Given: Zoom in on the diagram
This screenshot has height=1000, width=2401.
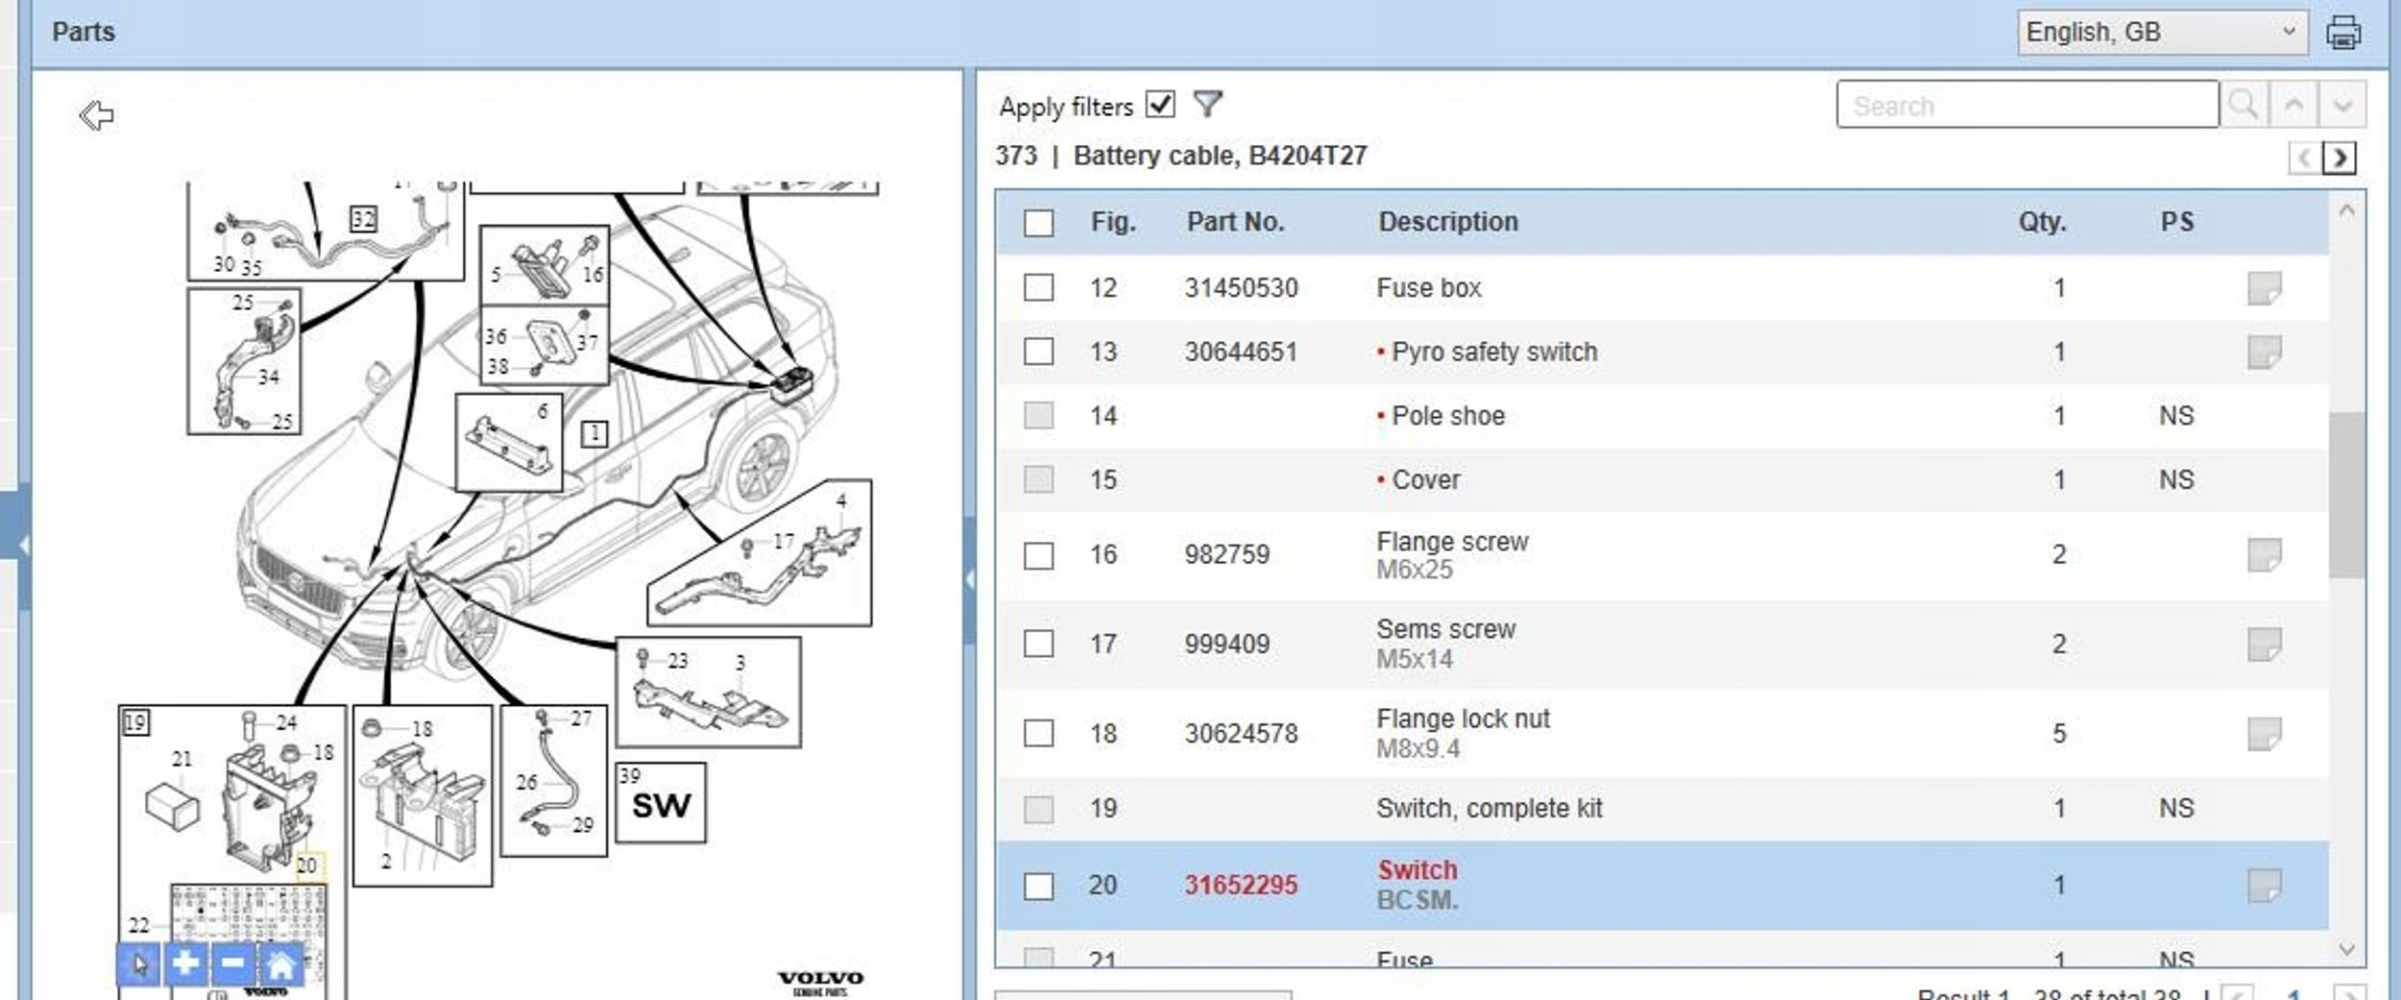Looking at the screenshot, I should click(x=186, y=963).
